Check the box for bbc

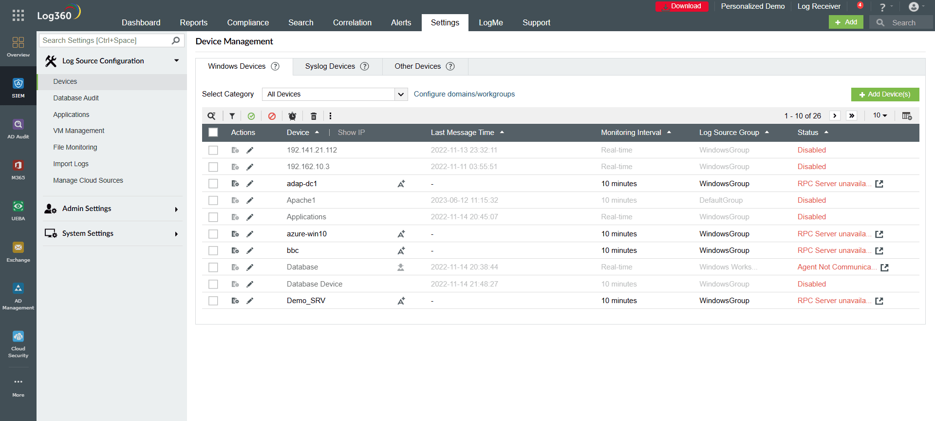tap(213, 250)
